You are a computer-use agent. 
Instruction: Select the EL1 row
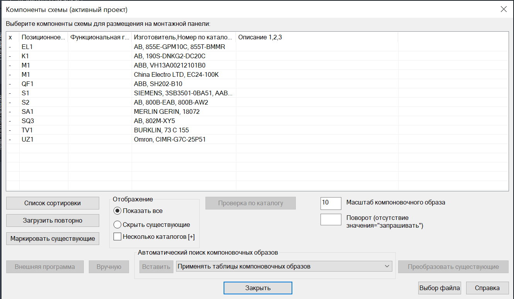pyautogui.click(x=257, y=47)
